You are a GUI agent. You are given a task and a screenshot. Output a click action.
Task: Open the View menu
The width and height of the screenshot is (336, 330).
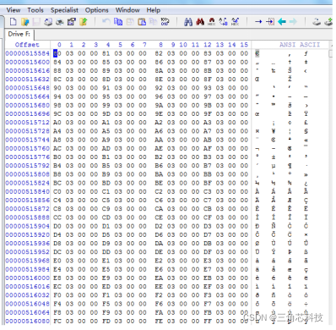14,10
